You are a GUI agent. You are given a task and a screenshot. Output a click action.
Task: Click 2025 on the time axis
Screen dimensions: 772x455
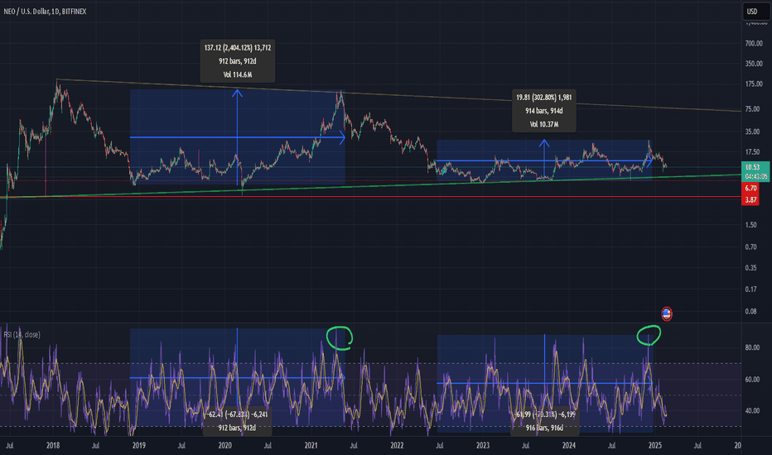[655, 446]
